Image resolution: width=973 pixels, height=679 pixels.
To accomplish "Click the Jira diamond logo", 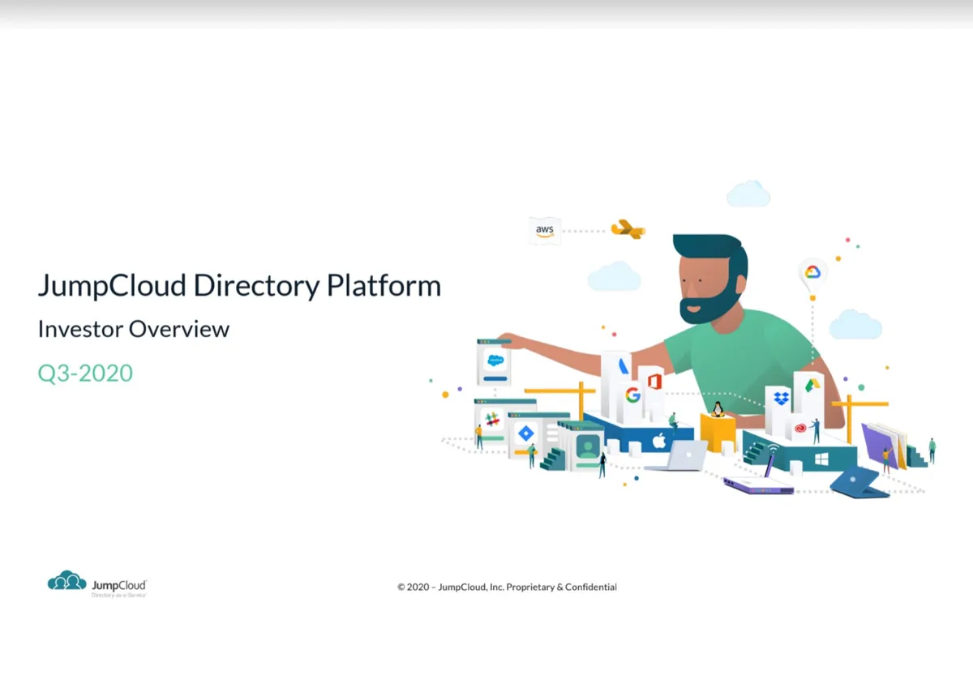I will pyautogui.click(x=525, y=433).
